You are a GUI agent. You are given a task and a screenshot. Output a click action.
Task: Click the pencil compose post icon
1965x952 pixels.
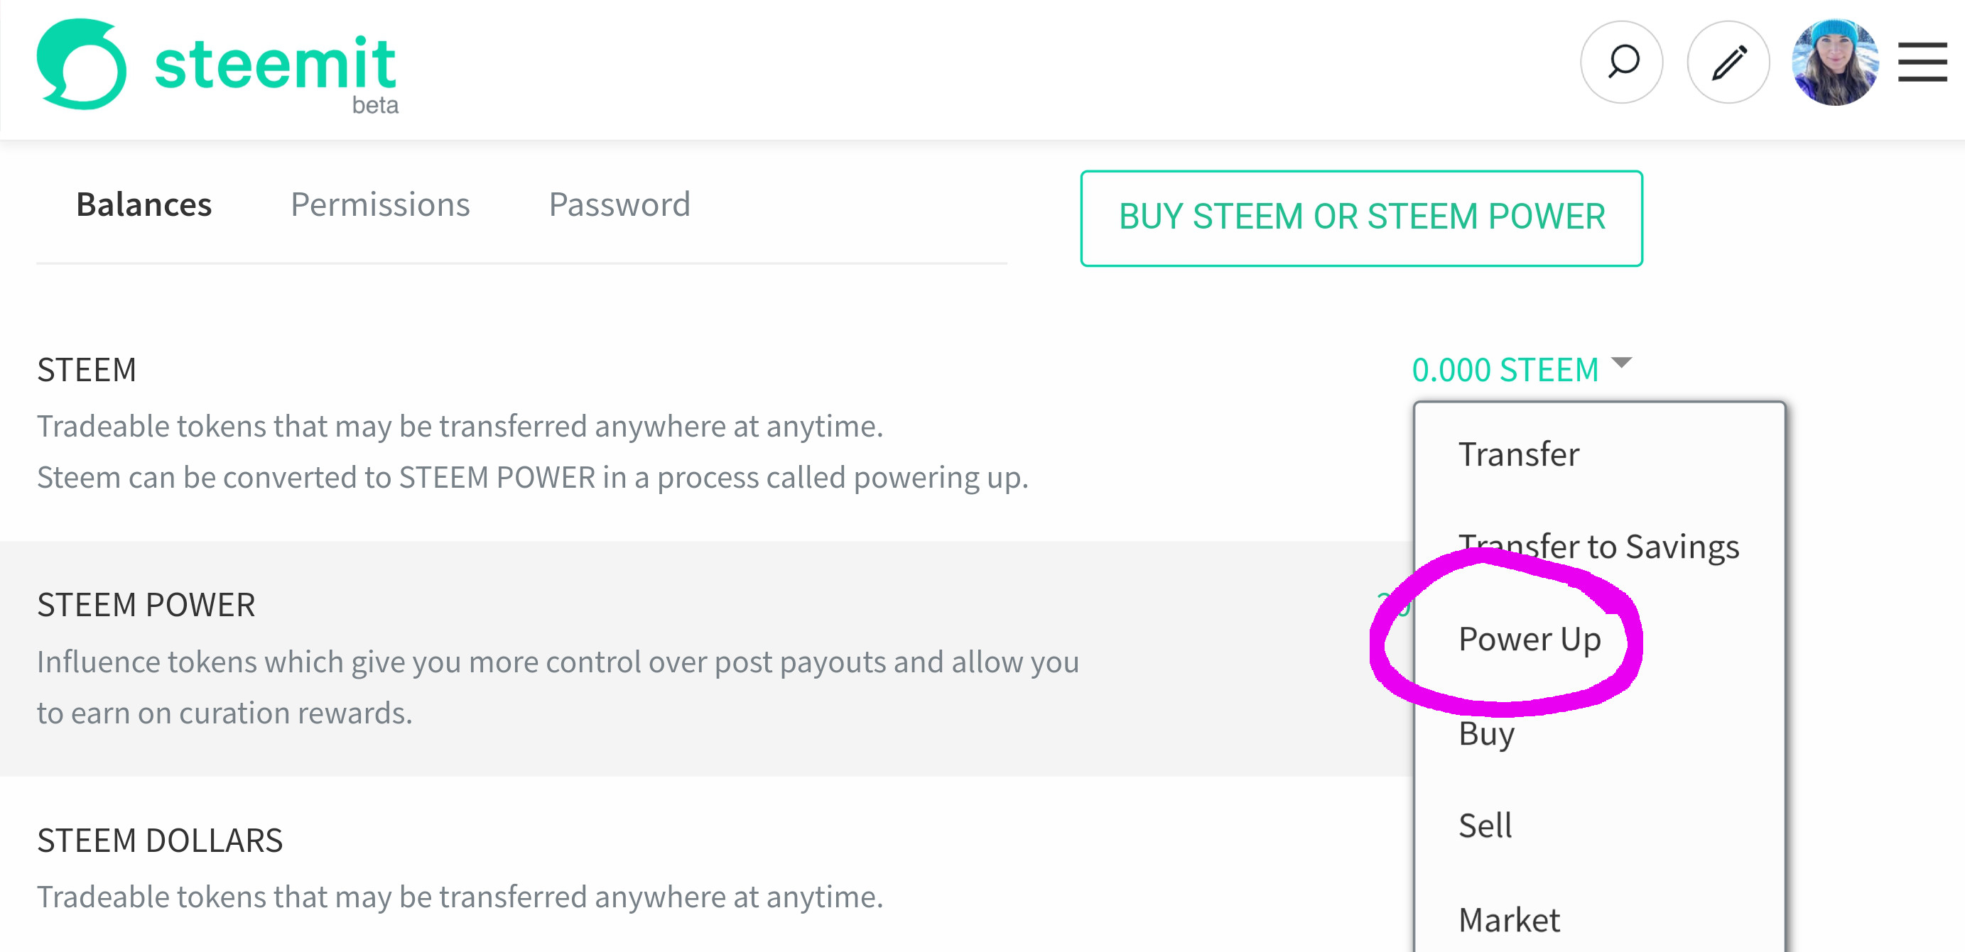tap(1728, 62)
